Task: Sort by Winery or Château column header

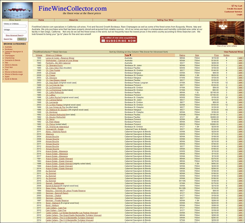Action: (54, 55)
